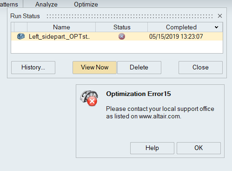This screenshot has height=171, width=232.
Task: Sort runs by the Name column header
Action: click(61, 27)
